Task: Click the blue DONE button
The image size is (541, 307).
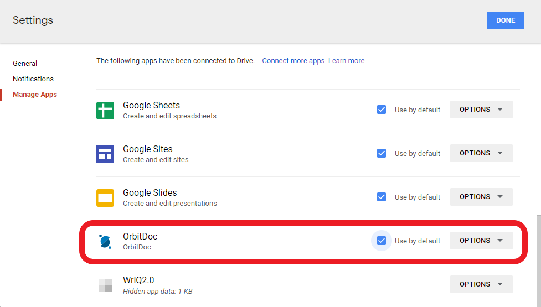Action: click(505, 20)
